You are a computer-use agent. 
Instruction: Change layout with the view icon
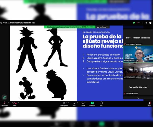pyautogui.click(x=146, y=23)
